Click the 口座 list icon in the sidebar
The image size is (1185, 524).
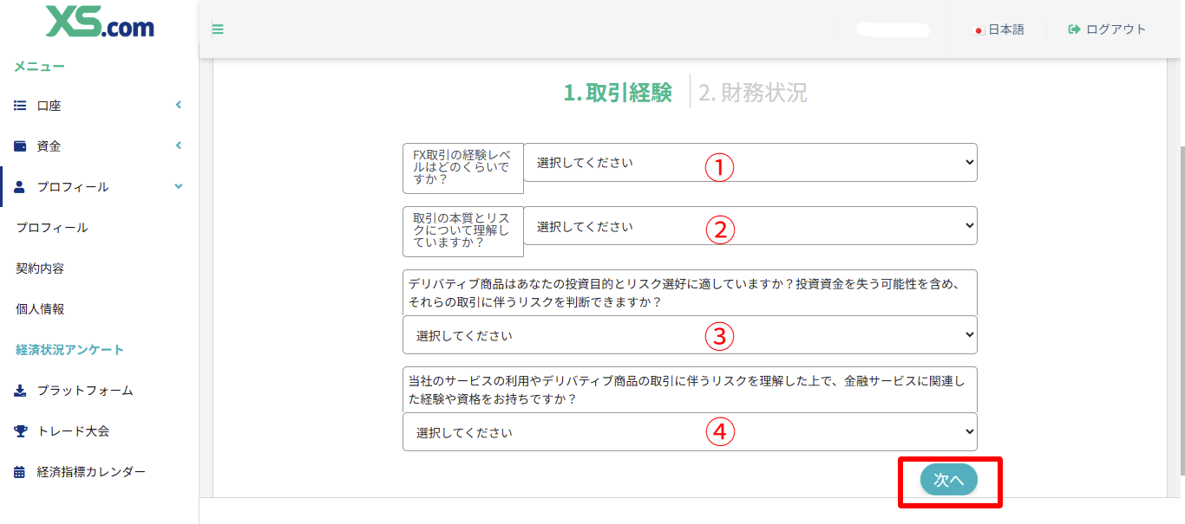pyautogui.click(x=19, y=105)
